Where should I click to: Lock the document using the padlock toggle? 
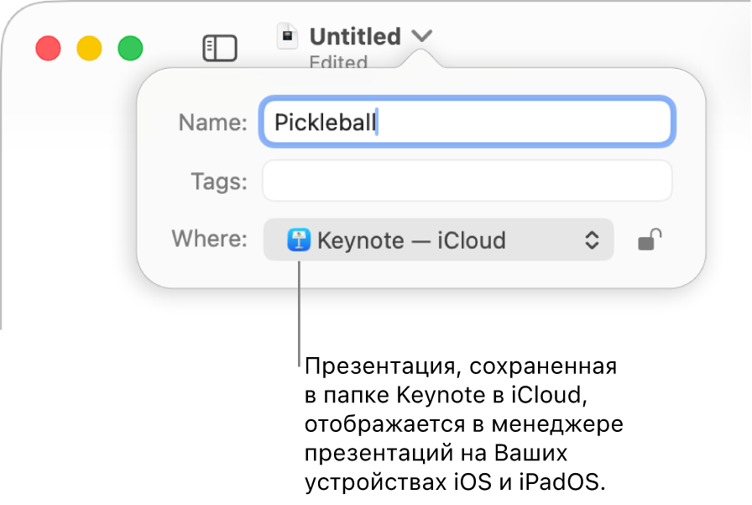tap(650, 240)
